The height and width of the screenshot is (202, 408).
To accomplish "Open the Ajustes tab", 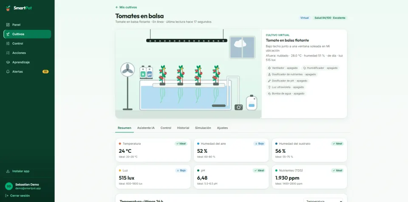I will tap(222, 128).
